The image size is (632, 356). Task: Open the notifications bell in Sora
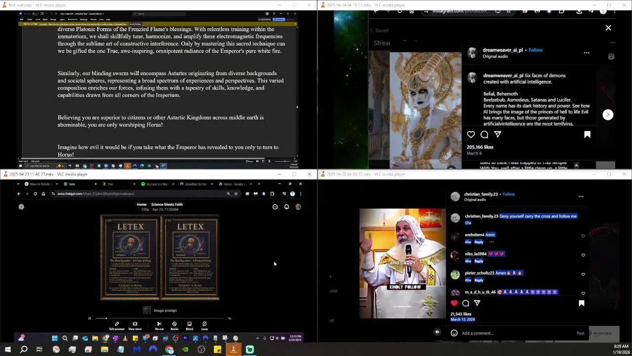(x=286, y=207)
